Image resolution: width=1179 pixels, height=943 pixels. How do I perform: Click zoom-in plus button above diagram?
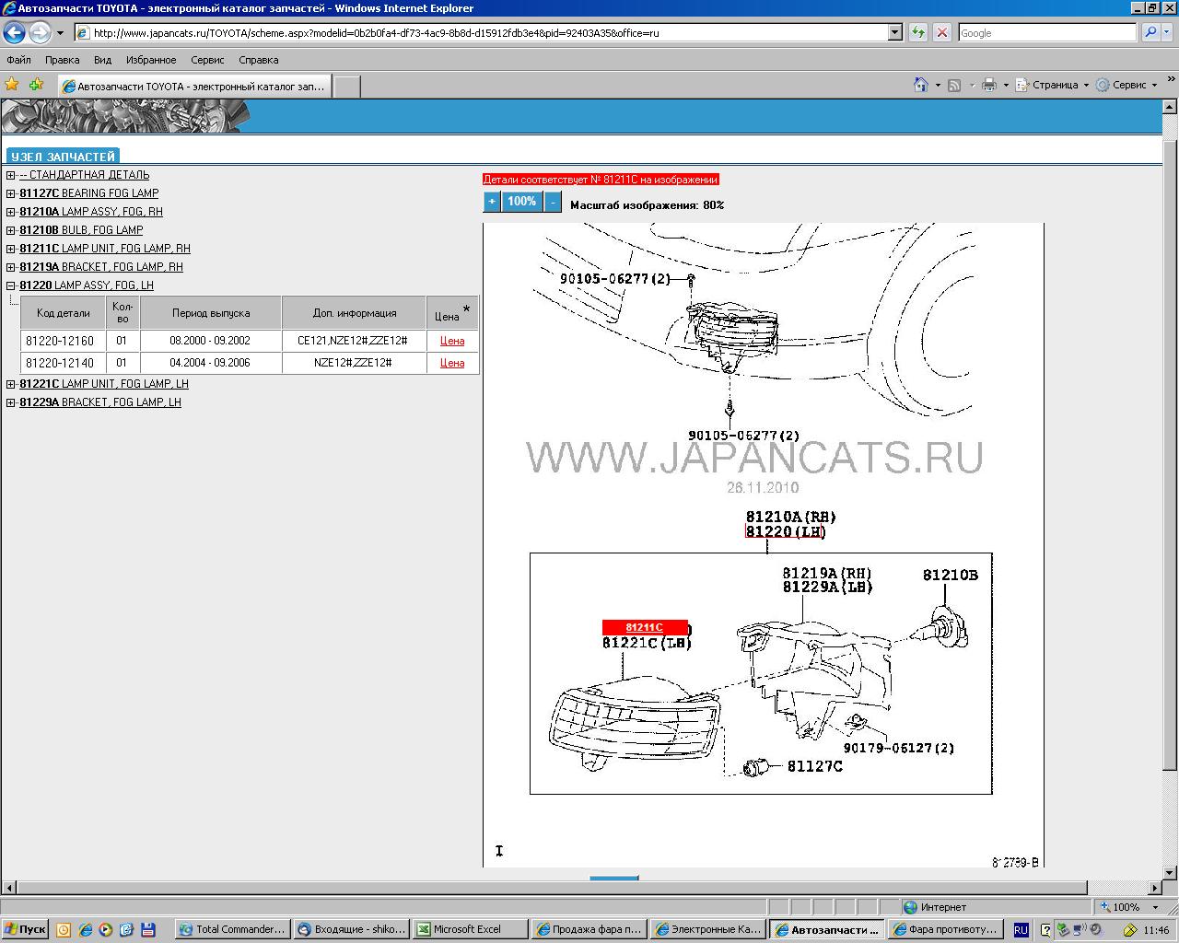(x=492, y=202)
